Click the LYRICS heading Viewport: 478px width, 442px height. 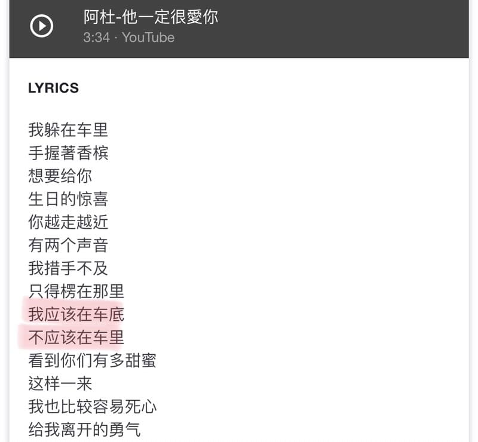53,88
